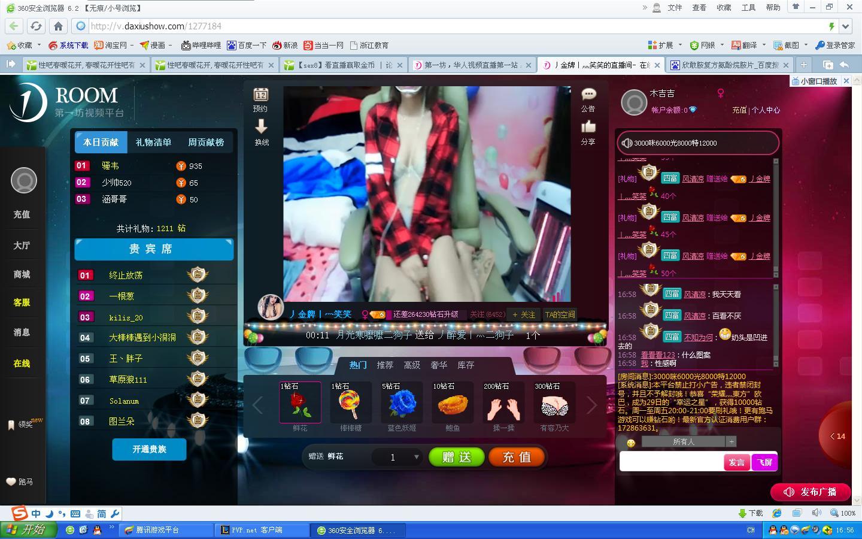This screenshot has height=539, width=862.
Task: Click the 发言 send button
Action: [736, 462]
